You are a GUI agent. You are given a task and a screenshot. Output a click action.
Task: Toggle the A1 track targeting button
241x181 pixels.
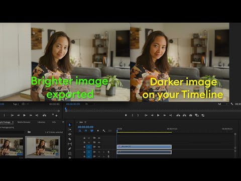[89, 152]
